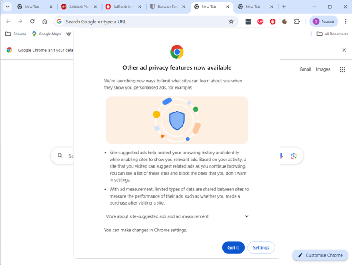This screenshot has height=265, width=352.
Task: Dismiss the default browser notification bar
Action: pyautogui.click(x=344, y=50)
